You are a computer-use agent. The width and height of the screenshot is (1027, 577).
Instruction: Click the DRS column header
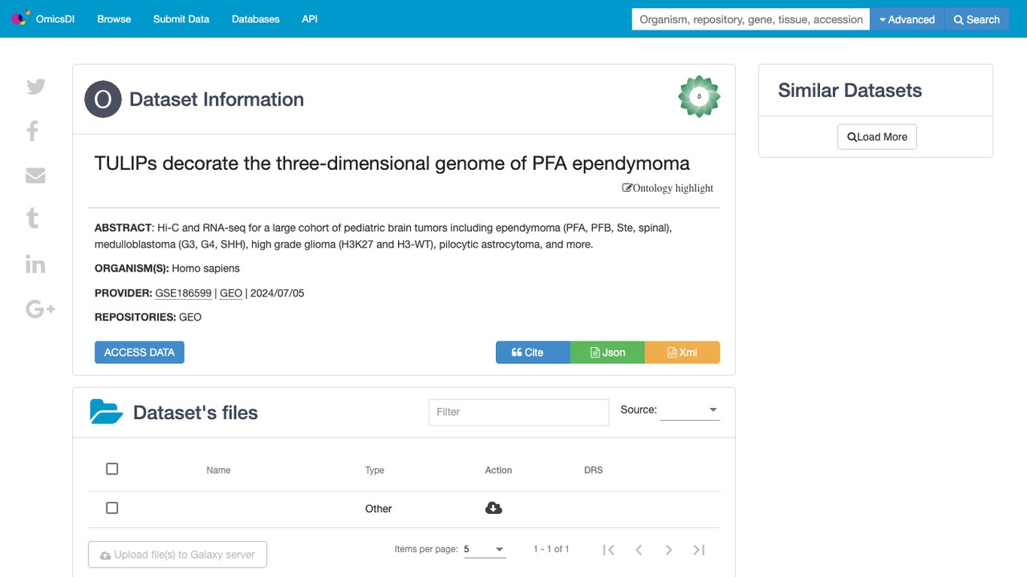pos(594,470)
